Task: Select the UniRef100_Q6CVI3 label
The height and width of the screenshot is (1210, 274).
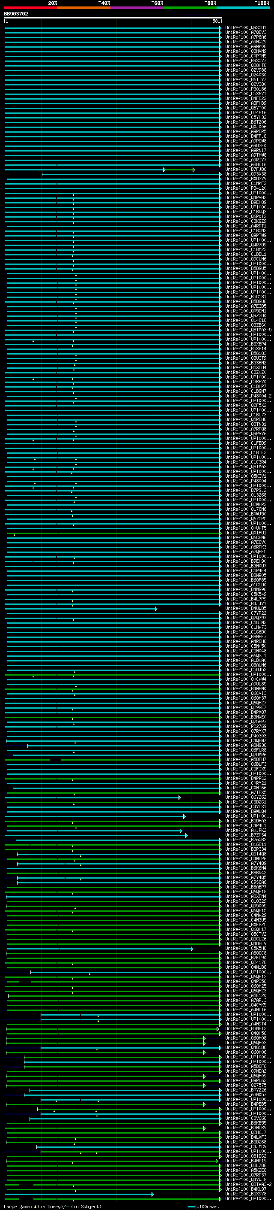Action: coord(246,693)
